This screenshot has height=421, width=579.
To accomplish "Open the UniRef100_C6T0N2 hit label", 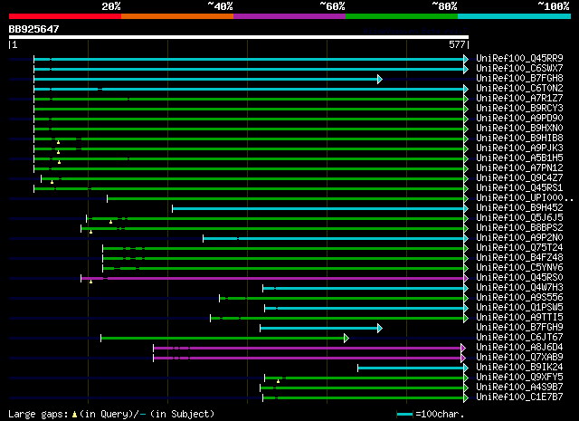I will pos(519,89).
